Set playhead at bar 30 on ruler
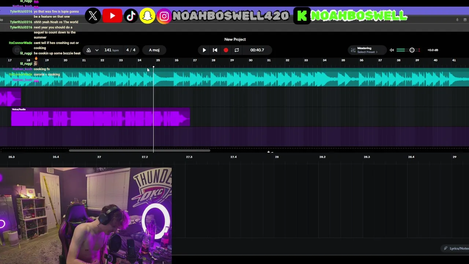 [x=250, y=60]
